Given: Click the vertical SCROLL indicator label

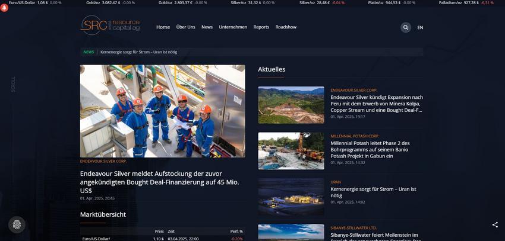Looking at the screenshot, I should (13, 85).
